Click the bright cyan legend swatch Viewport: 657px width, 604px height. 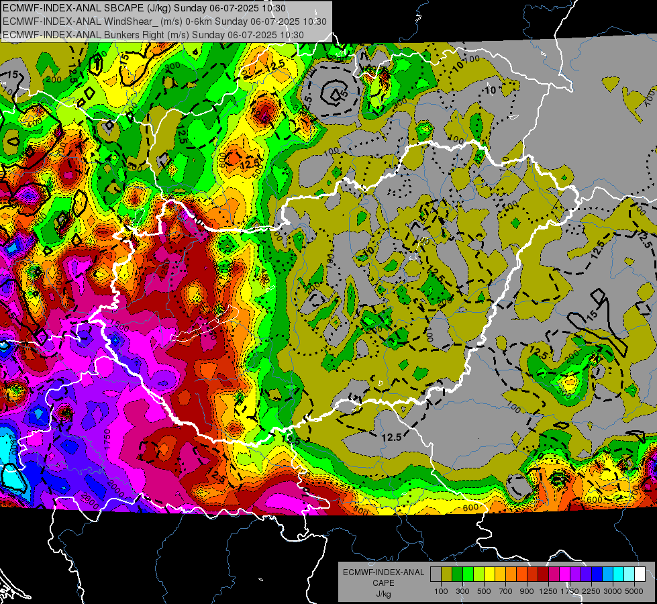point(619,574)
